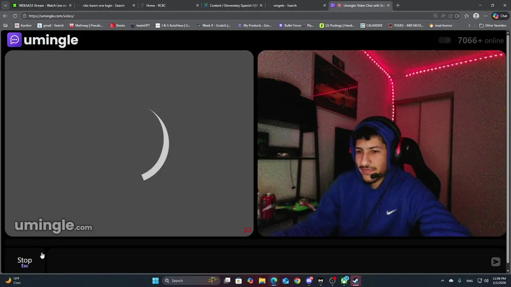The width and height of the screenshot is (511, 287).
Task: Click the Stop button
Action: pos(25,261)
